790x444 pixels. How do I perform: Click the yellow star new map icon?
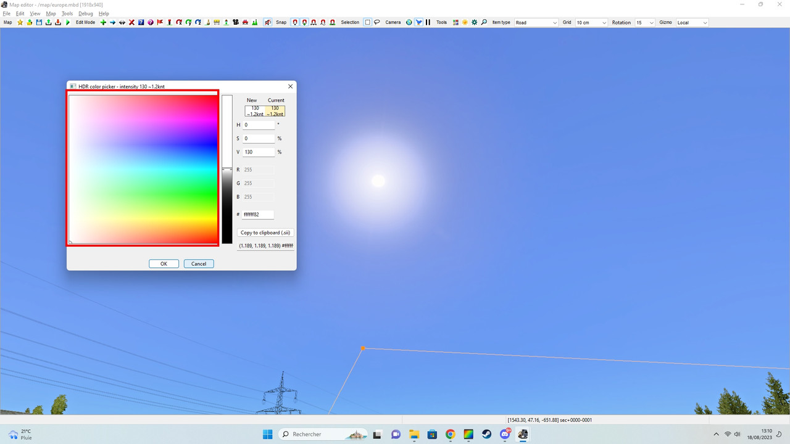(x=20, y=22)
